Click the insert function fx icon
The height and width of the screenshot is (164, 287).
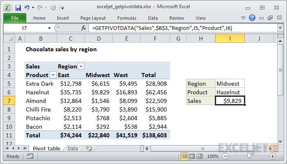(84, 28)
